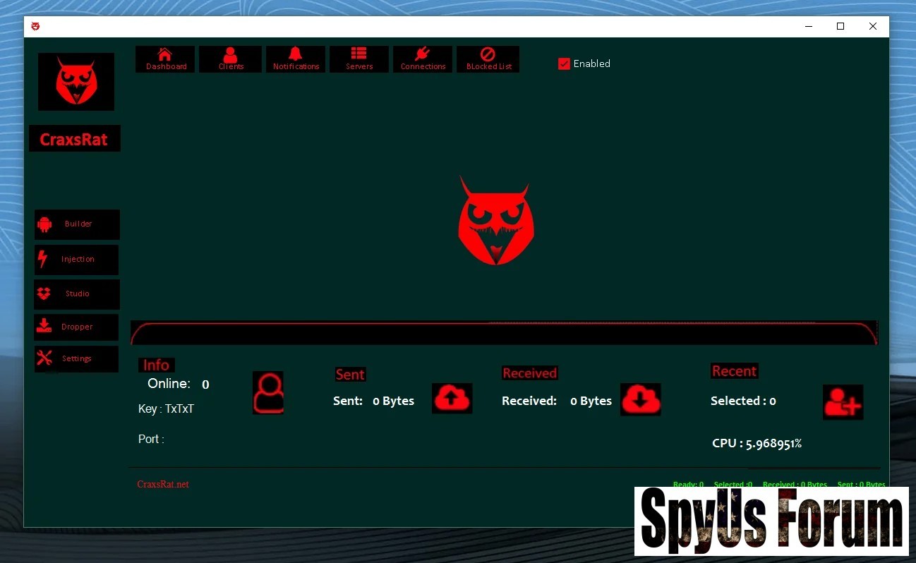Screen dimensions: 916x563
Task: Go to the Servers tab
Action: pos(359,59)
